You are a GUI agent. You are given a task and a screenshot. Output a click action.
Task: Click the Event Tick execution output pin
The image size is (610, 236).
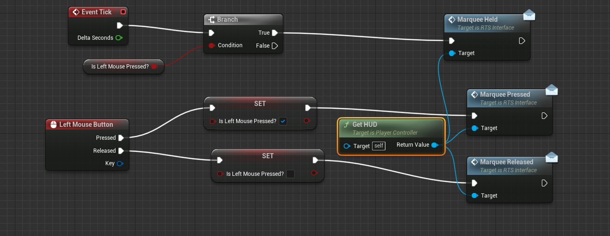point(120,25)
